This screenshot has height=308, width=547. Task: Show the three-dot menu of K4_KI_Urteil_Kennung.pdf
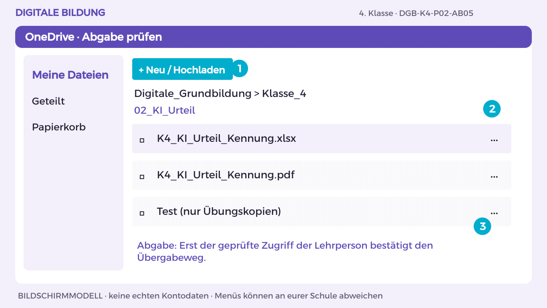[x=494, y=176]
